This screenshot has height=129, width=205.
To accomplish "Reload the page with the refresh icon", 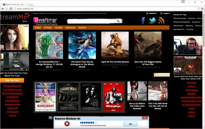I will pyautogui.click(x=11, y=9).
